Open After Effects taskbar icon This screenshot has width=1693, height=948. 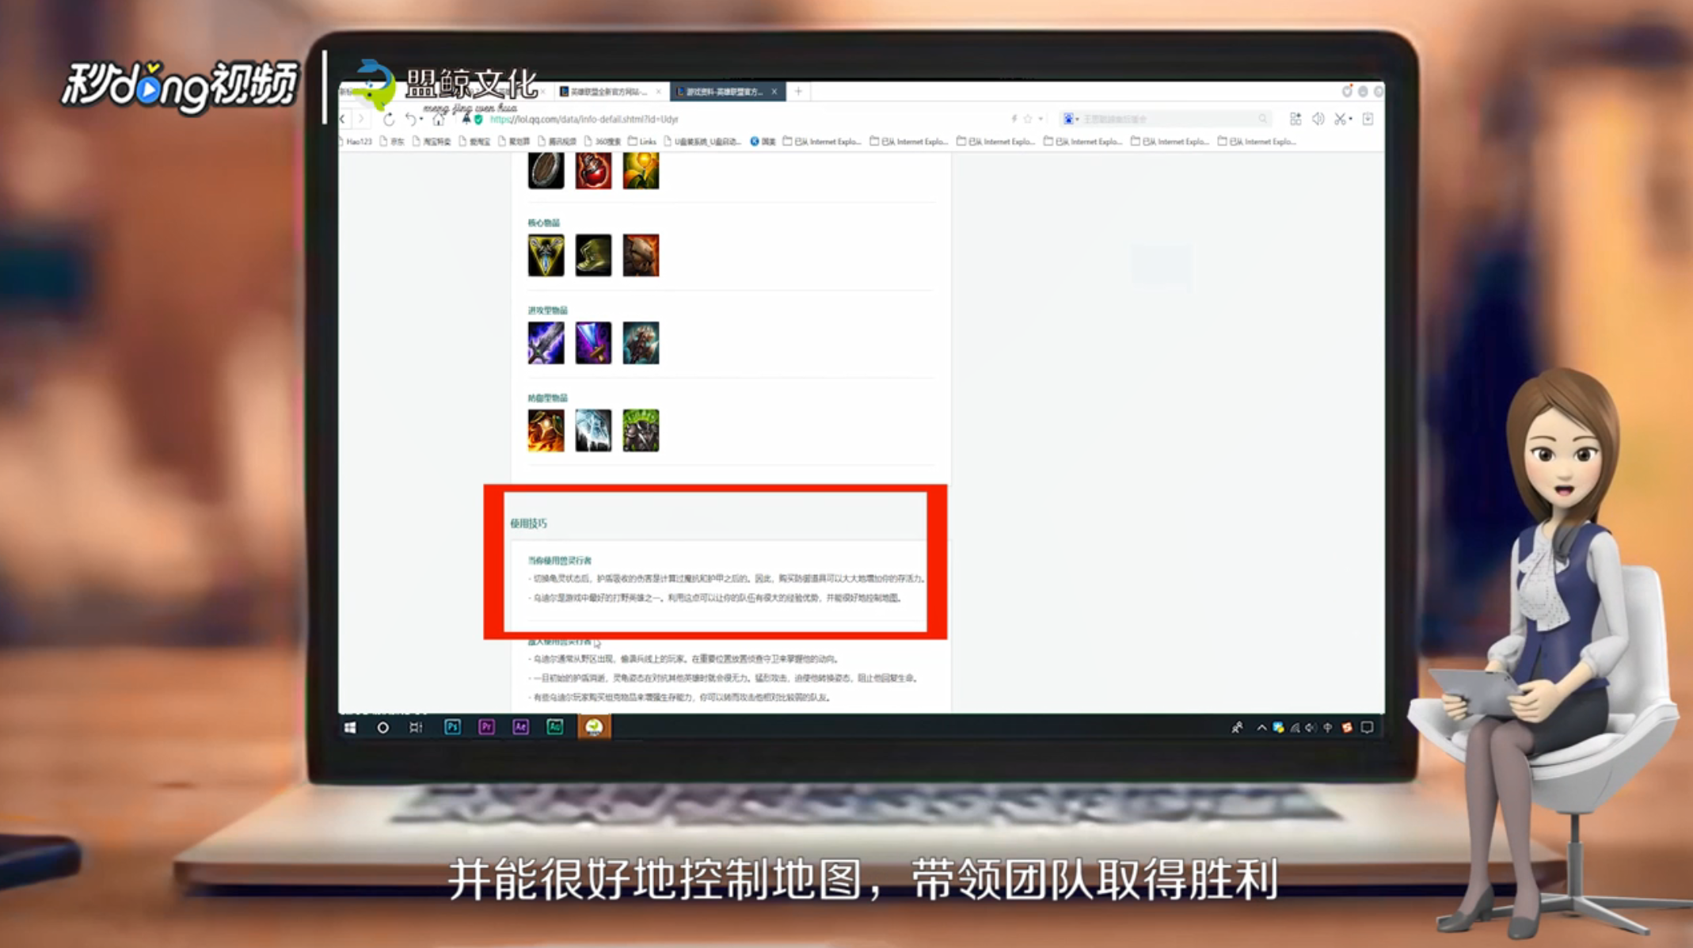click(520, 727)
